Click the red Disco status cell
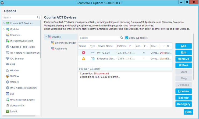 (x=163, y=53)
